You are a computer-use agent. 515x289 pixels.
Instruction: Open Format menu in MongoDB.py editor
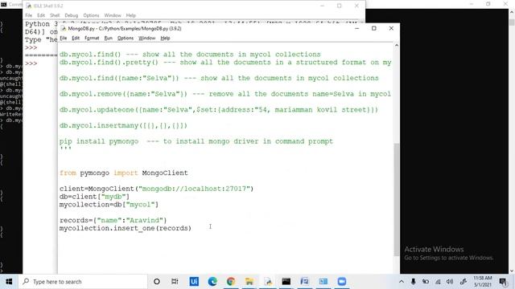92,38
